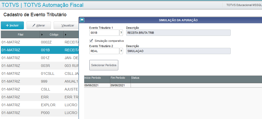
Task: Toggle the Simulação comparativa checkbox
Action: pyautogui.click(x=91, y=41)
